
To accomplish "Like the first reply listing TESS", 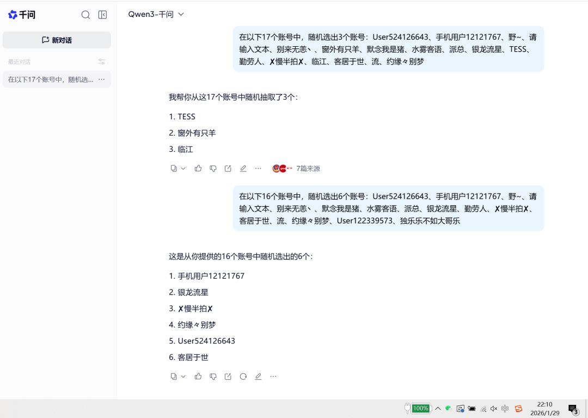I will coord(198,168).
